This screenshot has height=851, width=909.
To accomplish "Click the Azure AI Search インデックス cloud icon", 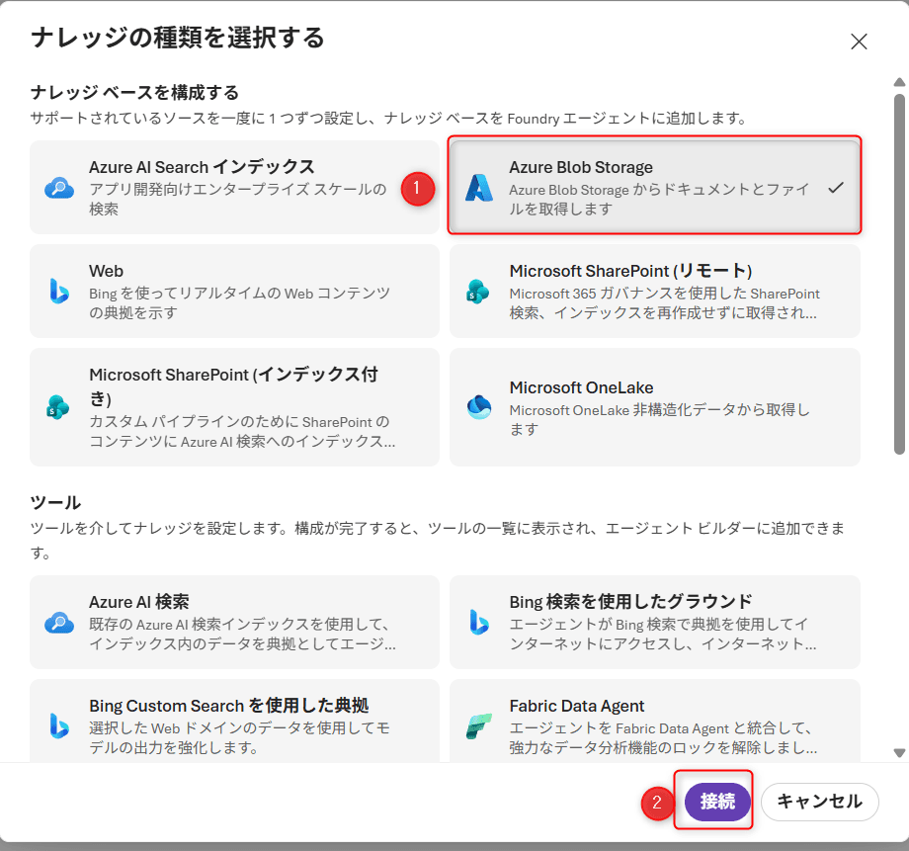I will (59, 188).
